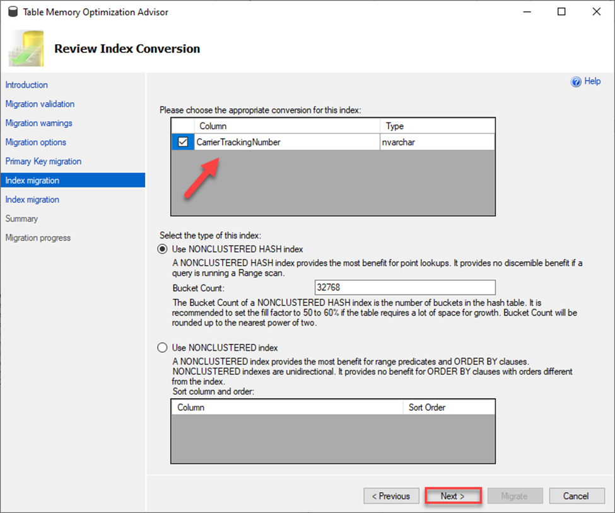Open the Migration validation step
The image size is (615, 513).
40,104
